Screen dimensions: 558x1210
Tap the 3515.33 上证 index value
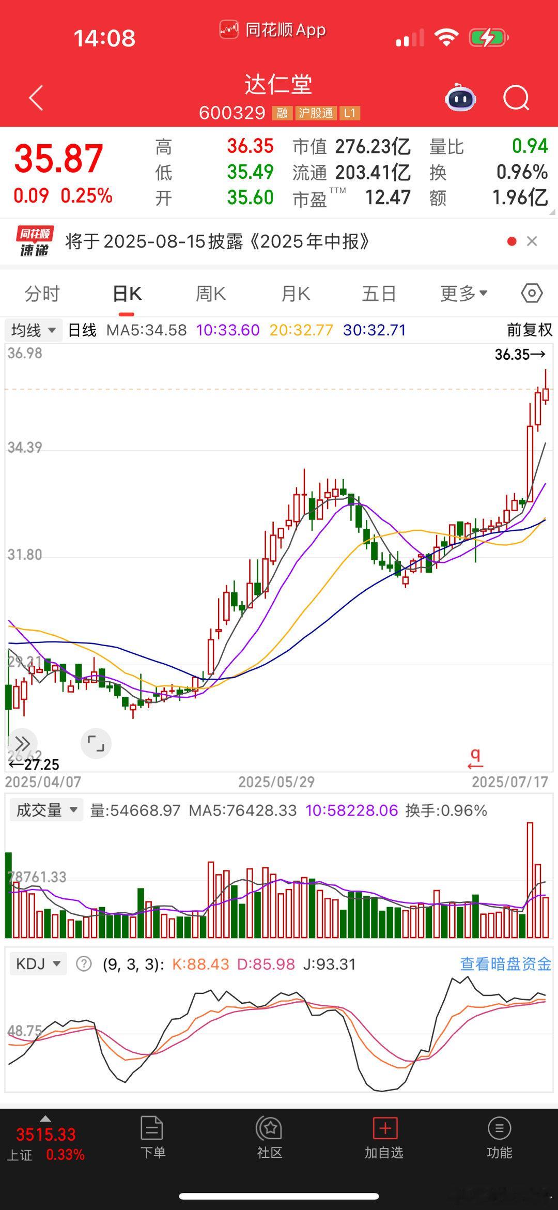pyautogui.click(x=46, y=1135)
